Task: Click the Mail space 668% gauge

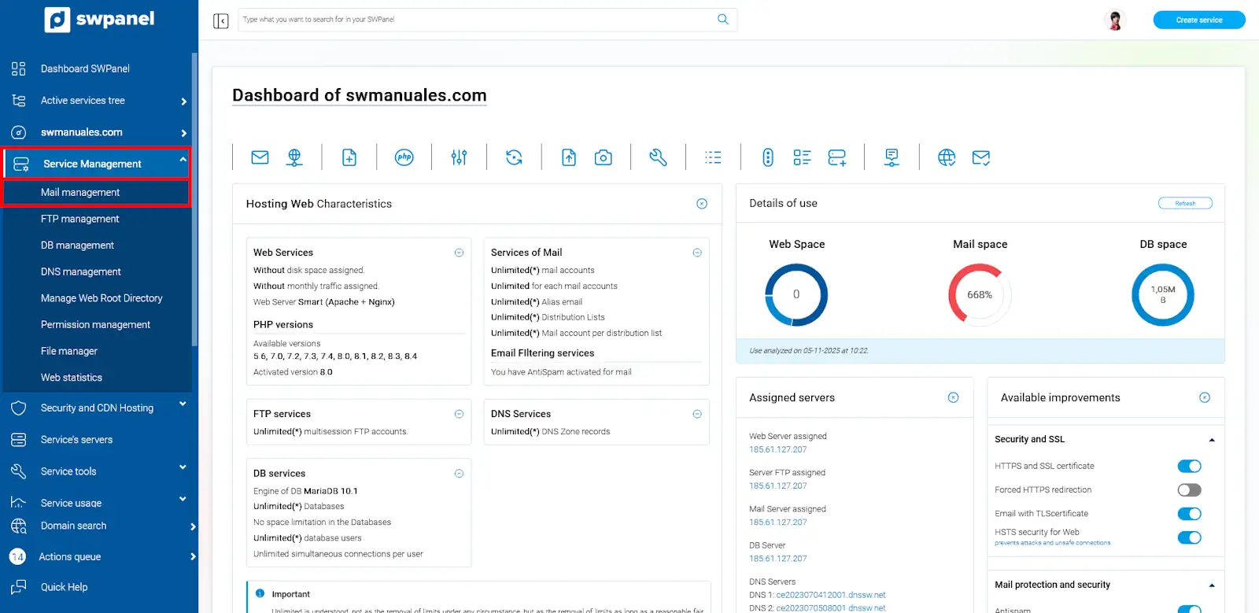Action: pos(980,294)
